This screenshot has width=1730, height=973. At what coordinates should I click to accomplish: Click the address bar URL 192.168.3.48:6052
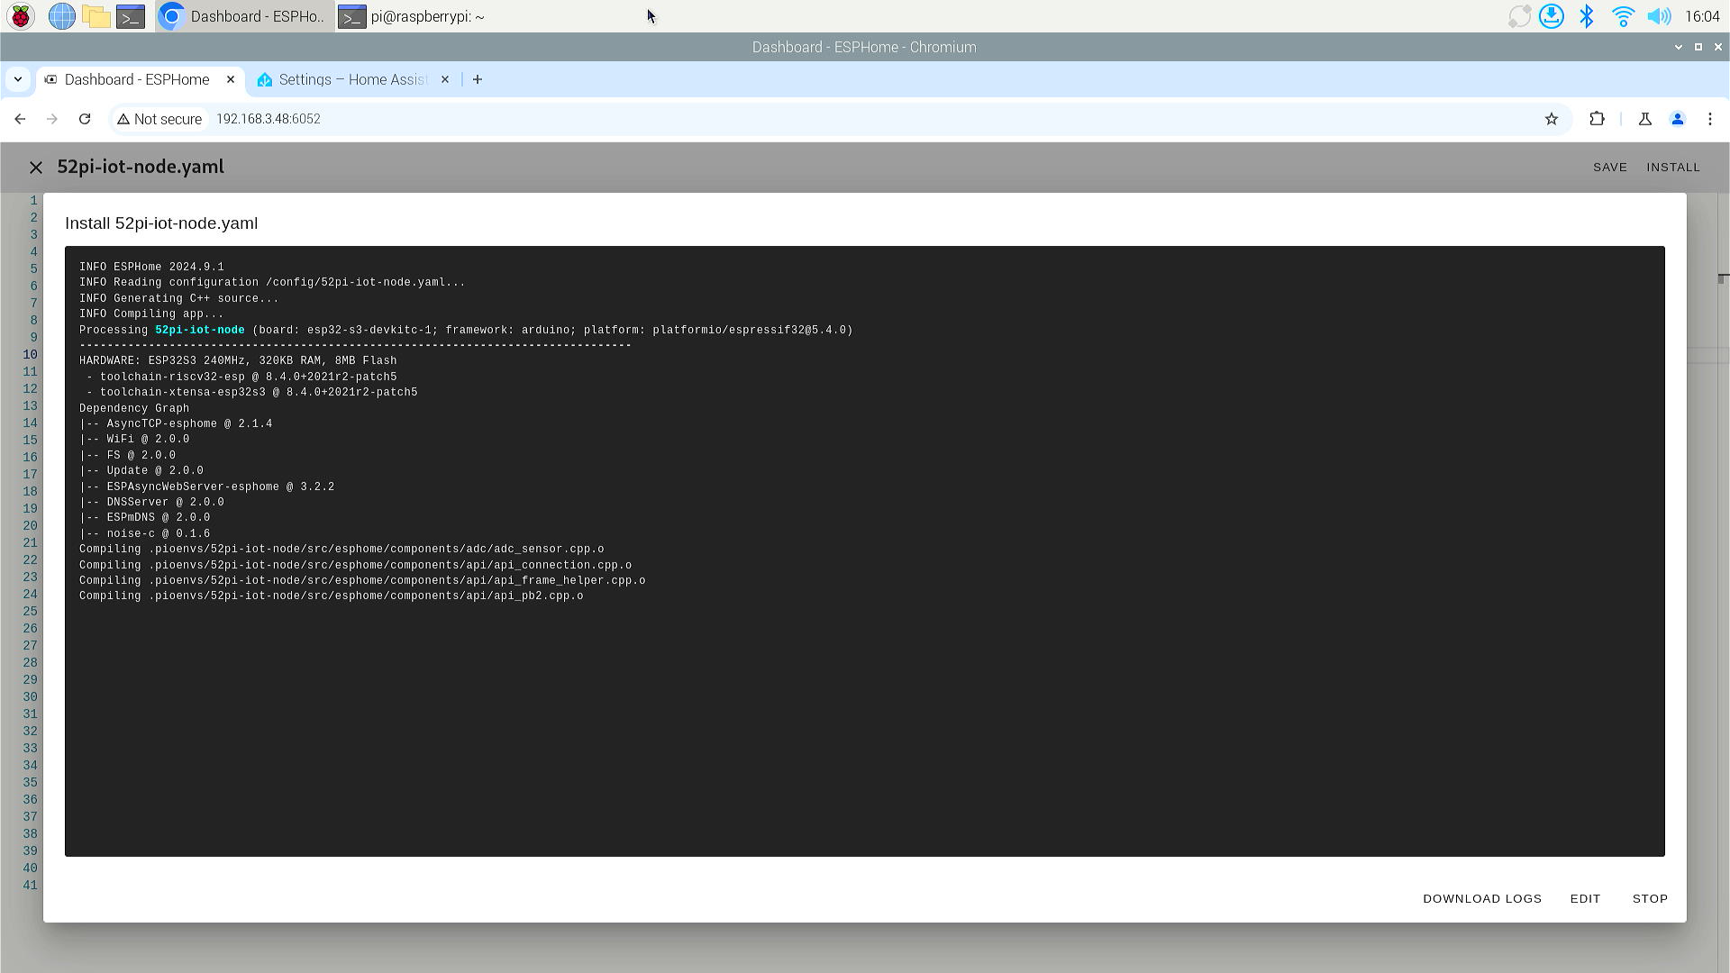click(269, 119)
